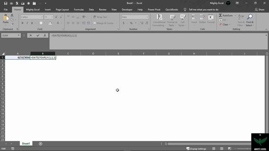The image size is (269, 151).
Task: Switch to the Power Pivot tab
Action: pos(154,10)
